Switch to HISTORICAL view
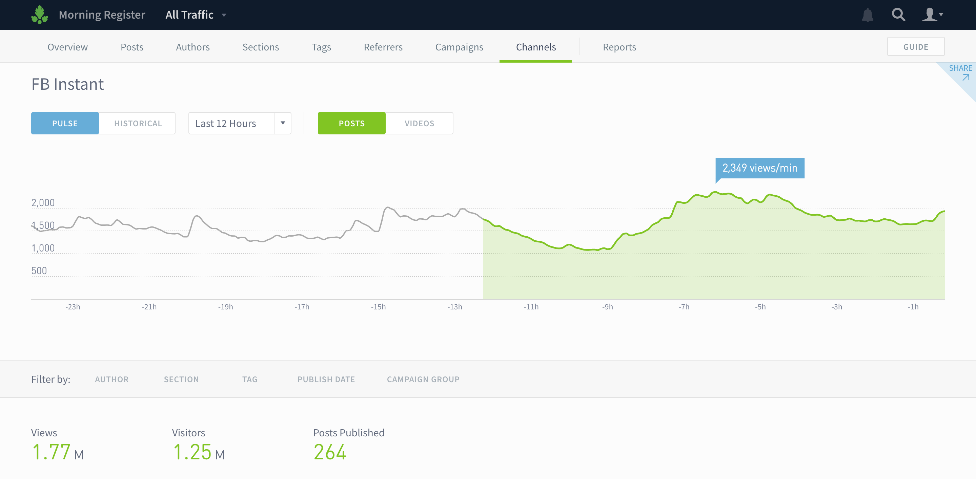This screenshot has height=479, width=976. 138,123
